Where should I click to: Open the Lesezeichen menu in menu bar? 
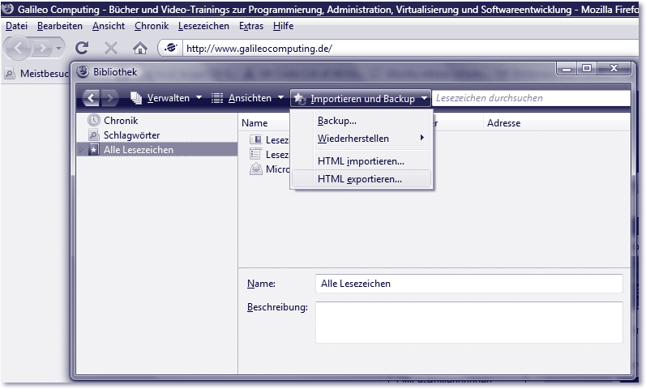pos(203,26)
